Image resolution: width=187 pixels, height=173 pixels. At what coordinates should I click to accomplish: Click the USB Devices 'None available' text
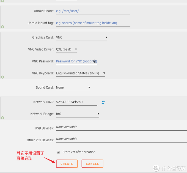(67, 127)
